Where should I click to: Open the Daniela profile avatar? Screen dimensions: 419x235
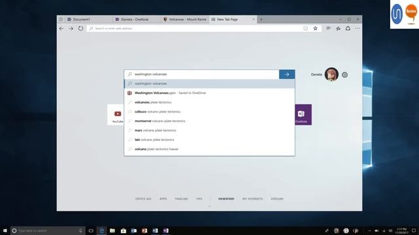coord(331,74)
